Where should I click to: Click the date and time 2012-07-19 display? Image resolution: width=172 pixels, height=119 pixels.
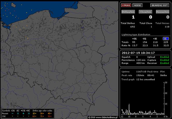(x=138, y=53)
